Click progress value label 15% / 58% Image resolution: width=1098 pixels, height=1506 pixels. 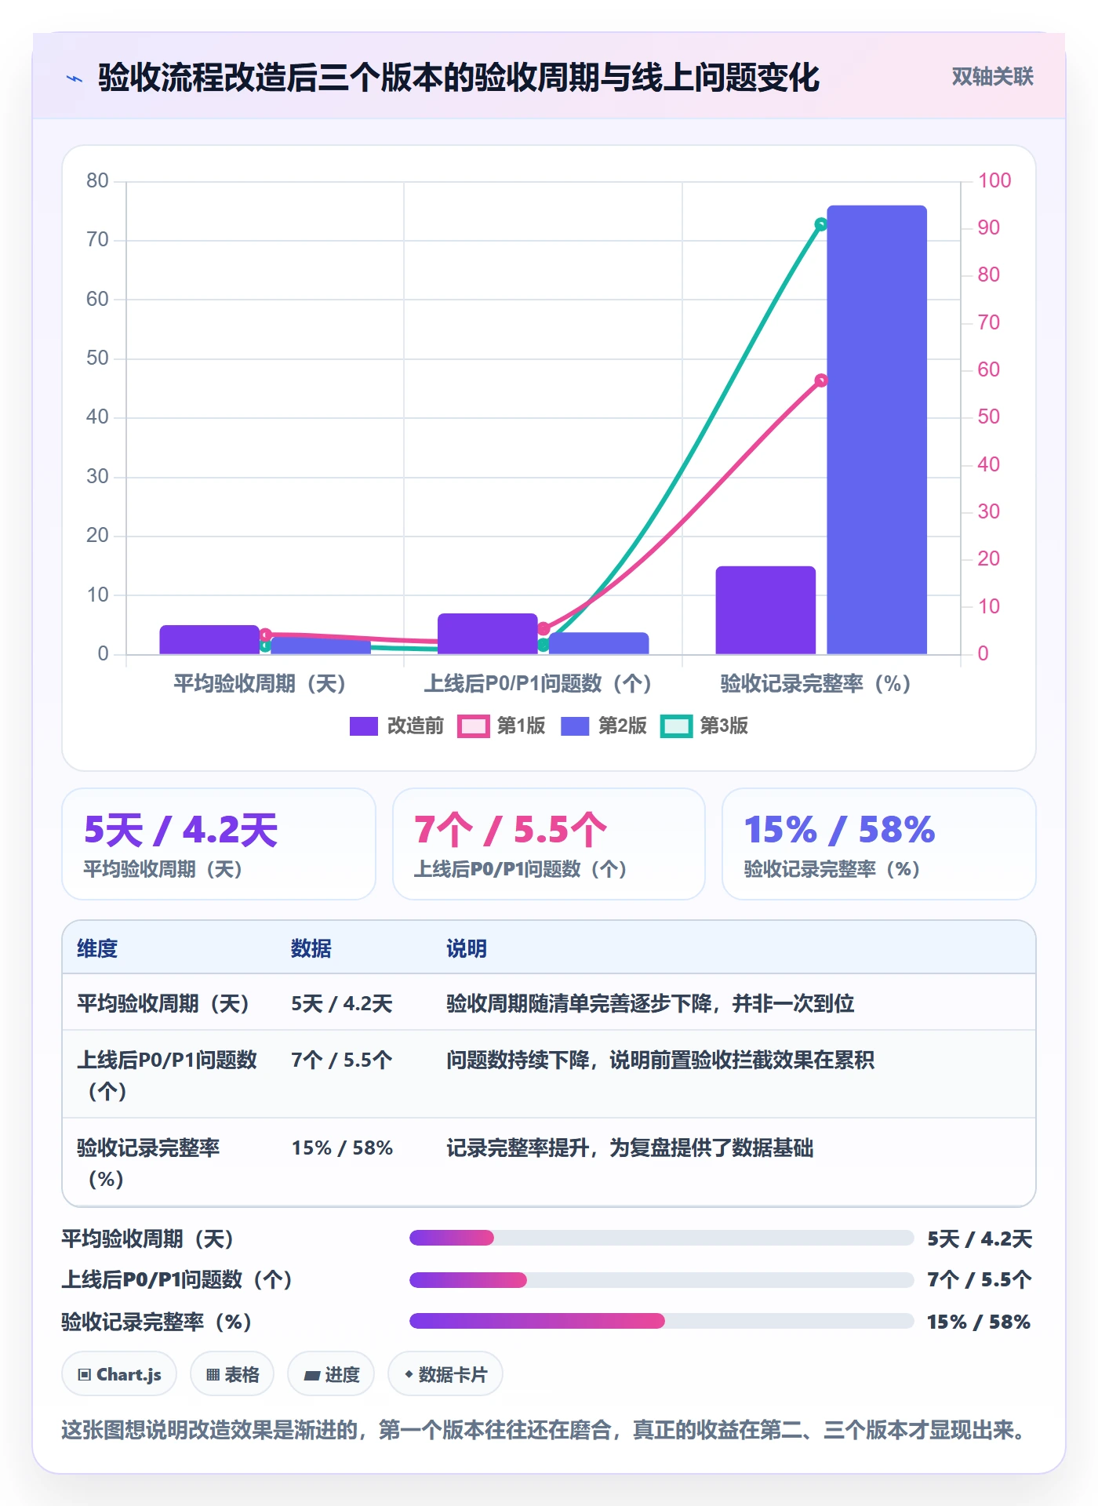pos(979,1322)
